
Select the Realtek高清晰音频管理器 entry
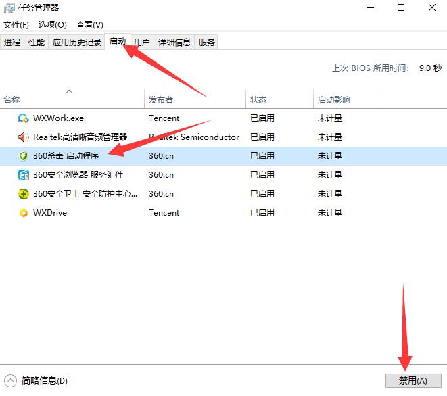(x=80, y=137)
